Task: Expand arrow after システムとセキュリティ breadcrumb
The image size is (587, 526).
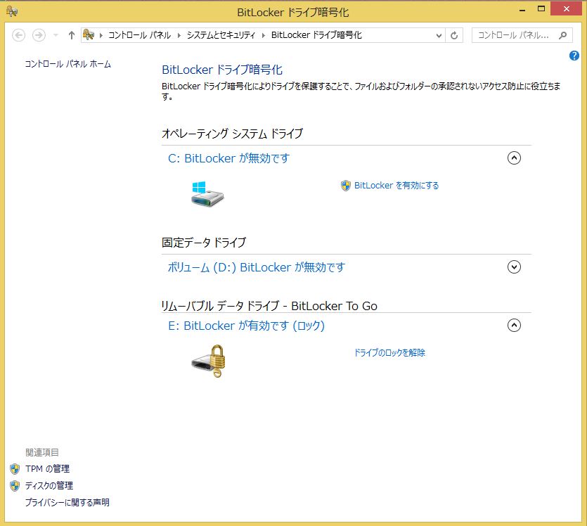Action: click(x=264, y=35)
